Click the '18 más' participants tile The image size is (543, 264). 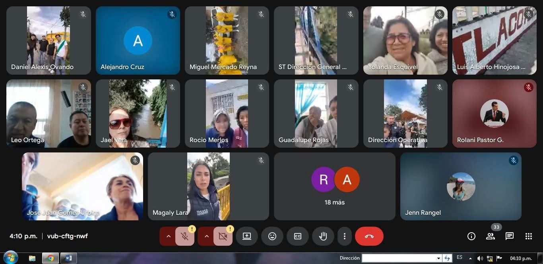(335, 187)
